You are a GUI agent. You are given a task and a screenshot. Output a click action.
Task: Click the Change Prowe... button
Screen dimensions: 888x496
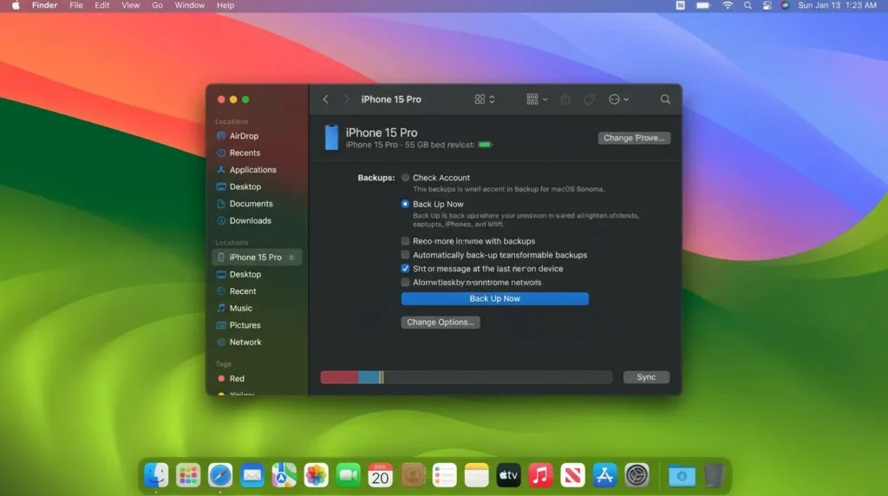pyautogui.click(x=634, y=138)
